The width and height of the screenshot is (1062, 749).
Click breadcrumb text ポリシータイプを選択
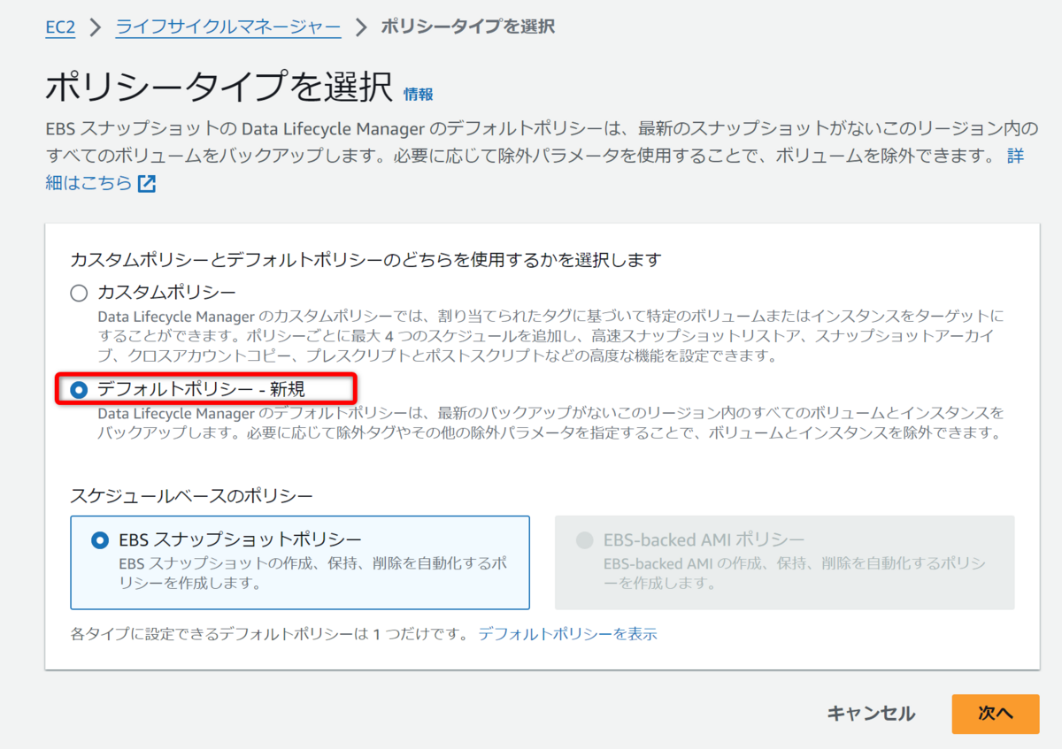(x=468, y=27)
